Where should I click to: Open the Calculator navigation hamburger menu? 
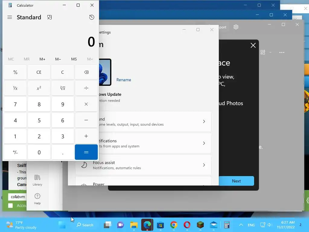tap(10, 17)
